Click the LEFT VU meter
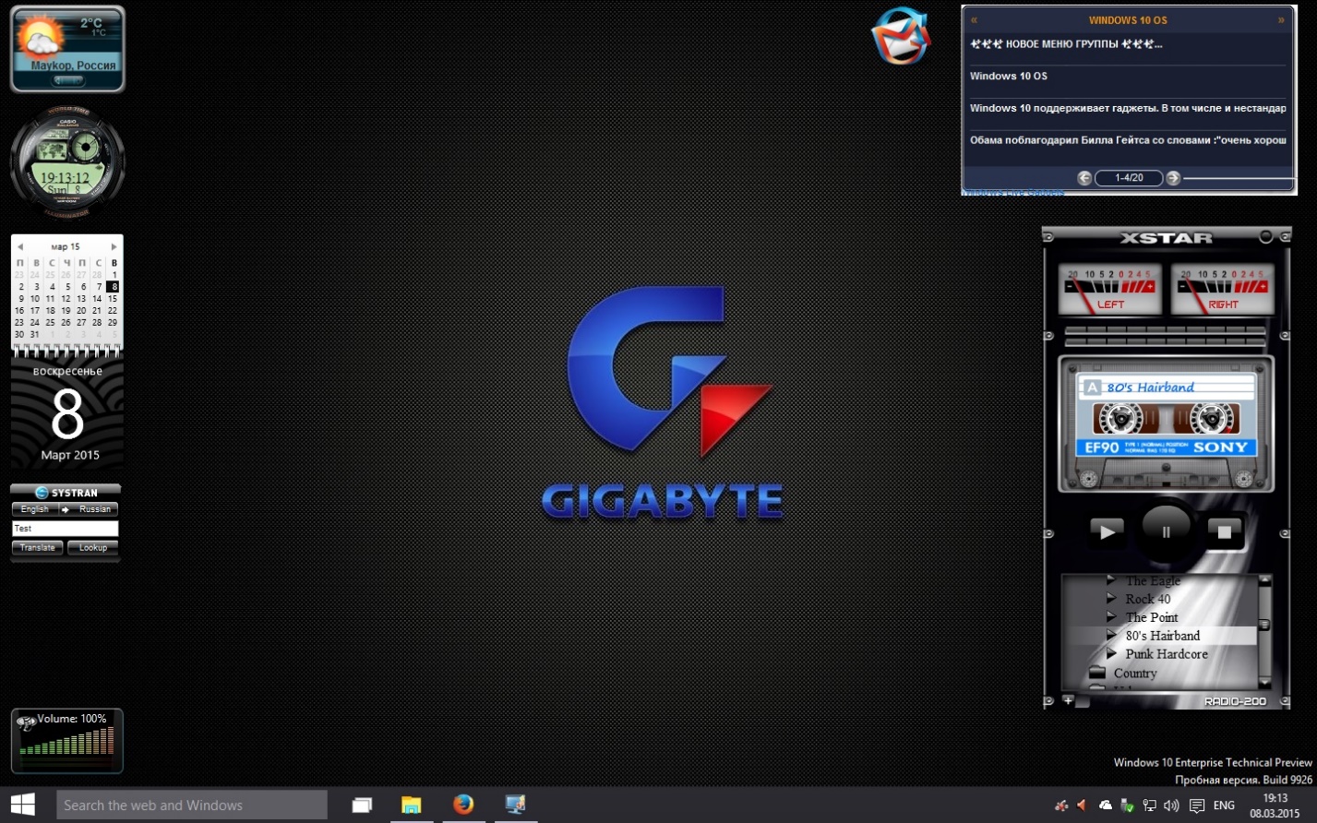 tap(1109, 290)
